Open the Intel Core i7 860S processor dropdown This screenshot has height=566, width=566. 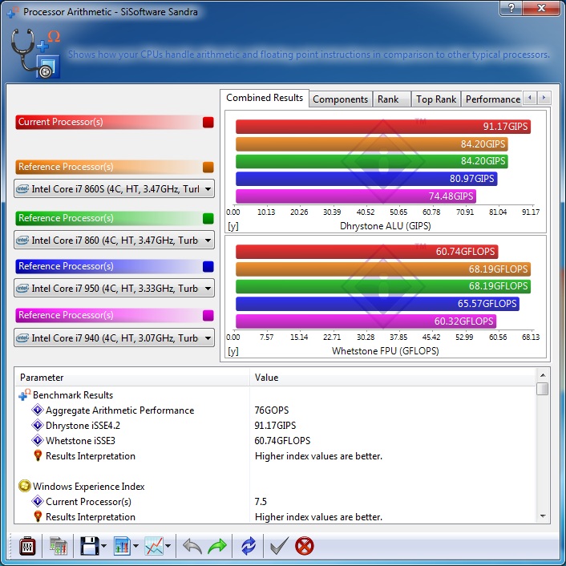click(114, 188)
